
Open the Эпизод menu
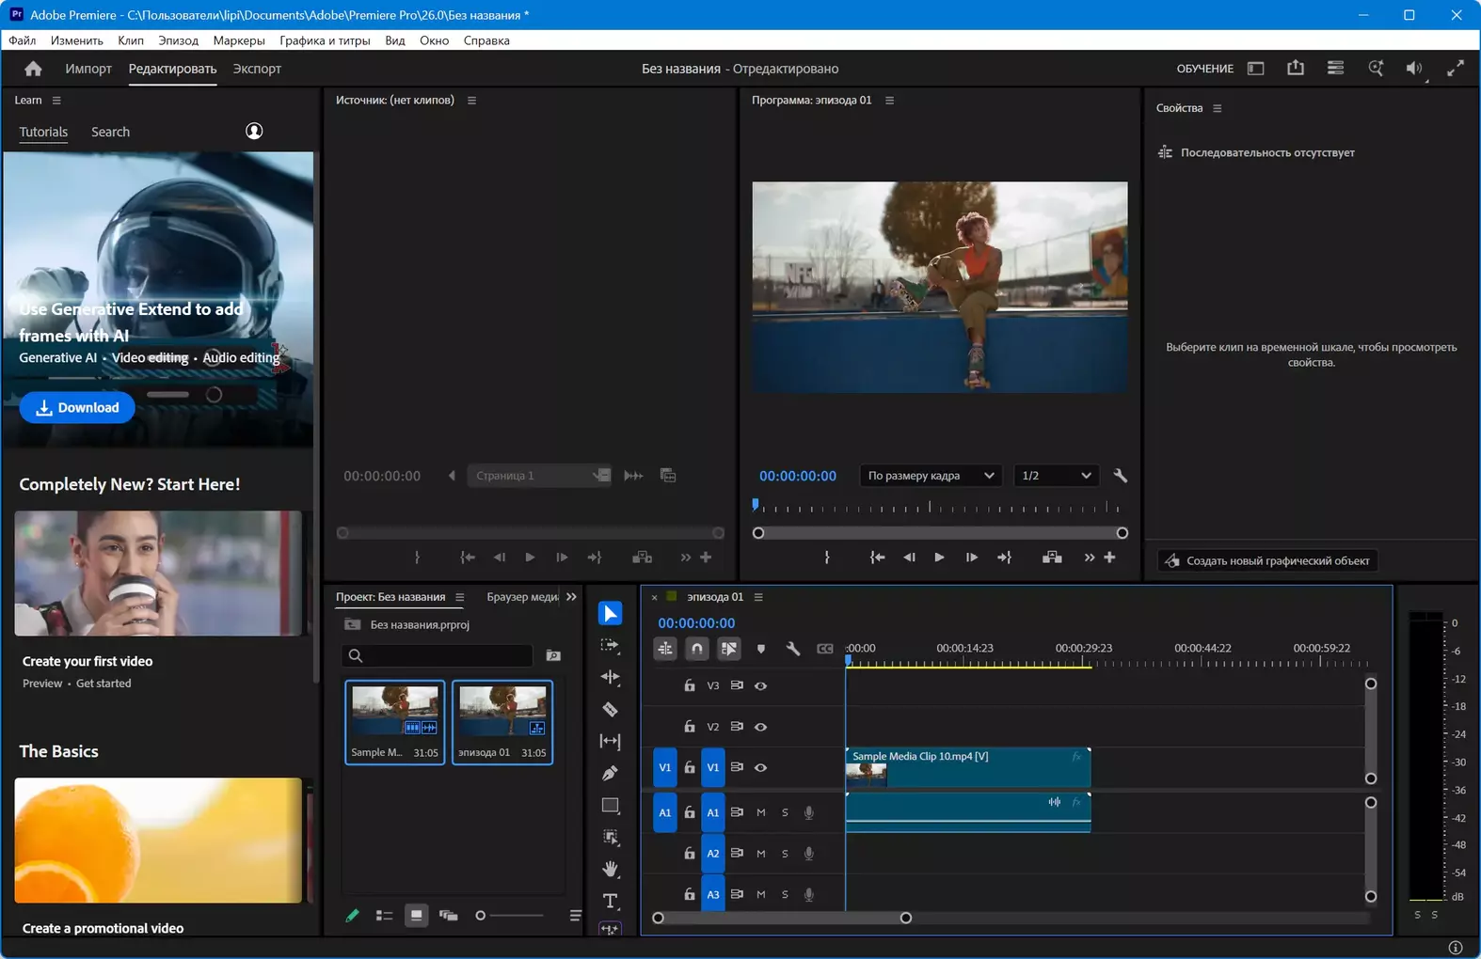point(178,40)
